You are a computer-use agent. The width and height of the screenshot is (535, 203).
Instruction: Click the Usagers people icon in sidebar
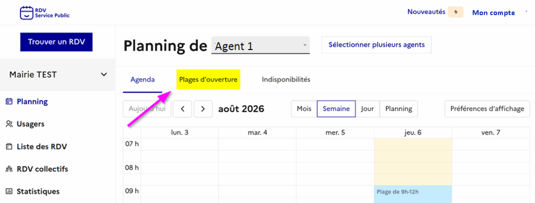tap(9, 124)
